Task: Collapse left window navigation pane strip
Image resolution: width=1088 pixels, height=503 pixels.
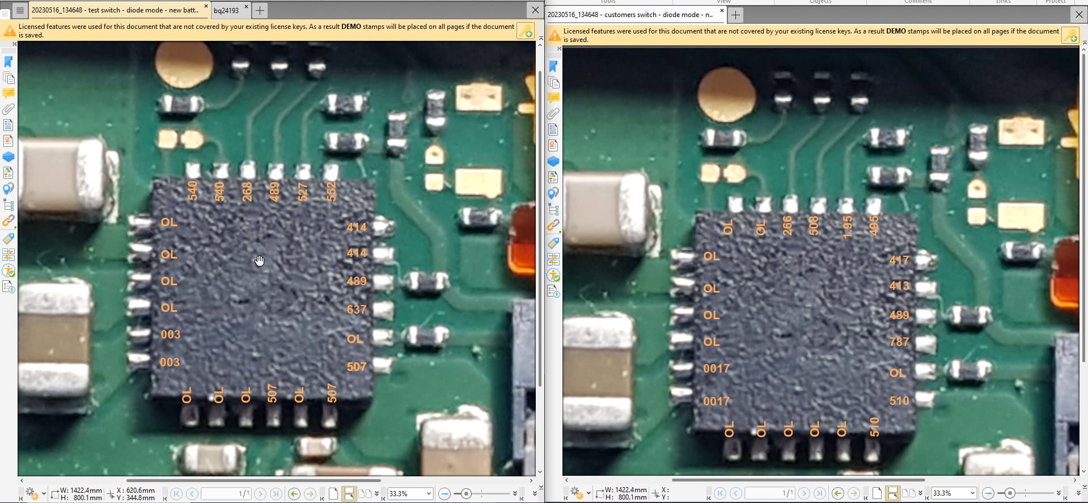Action: tap(15, 44)
